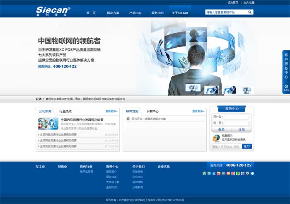This screenshot has height=204, width=290.
Task: Select first banner slide thumbnail
Action: pos(193,89)
